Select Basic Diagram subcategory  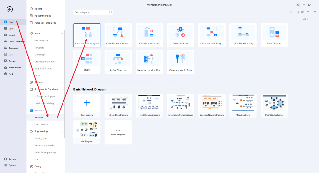tap(41, 41)
